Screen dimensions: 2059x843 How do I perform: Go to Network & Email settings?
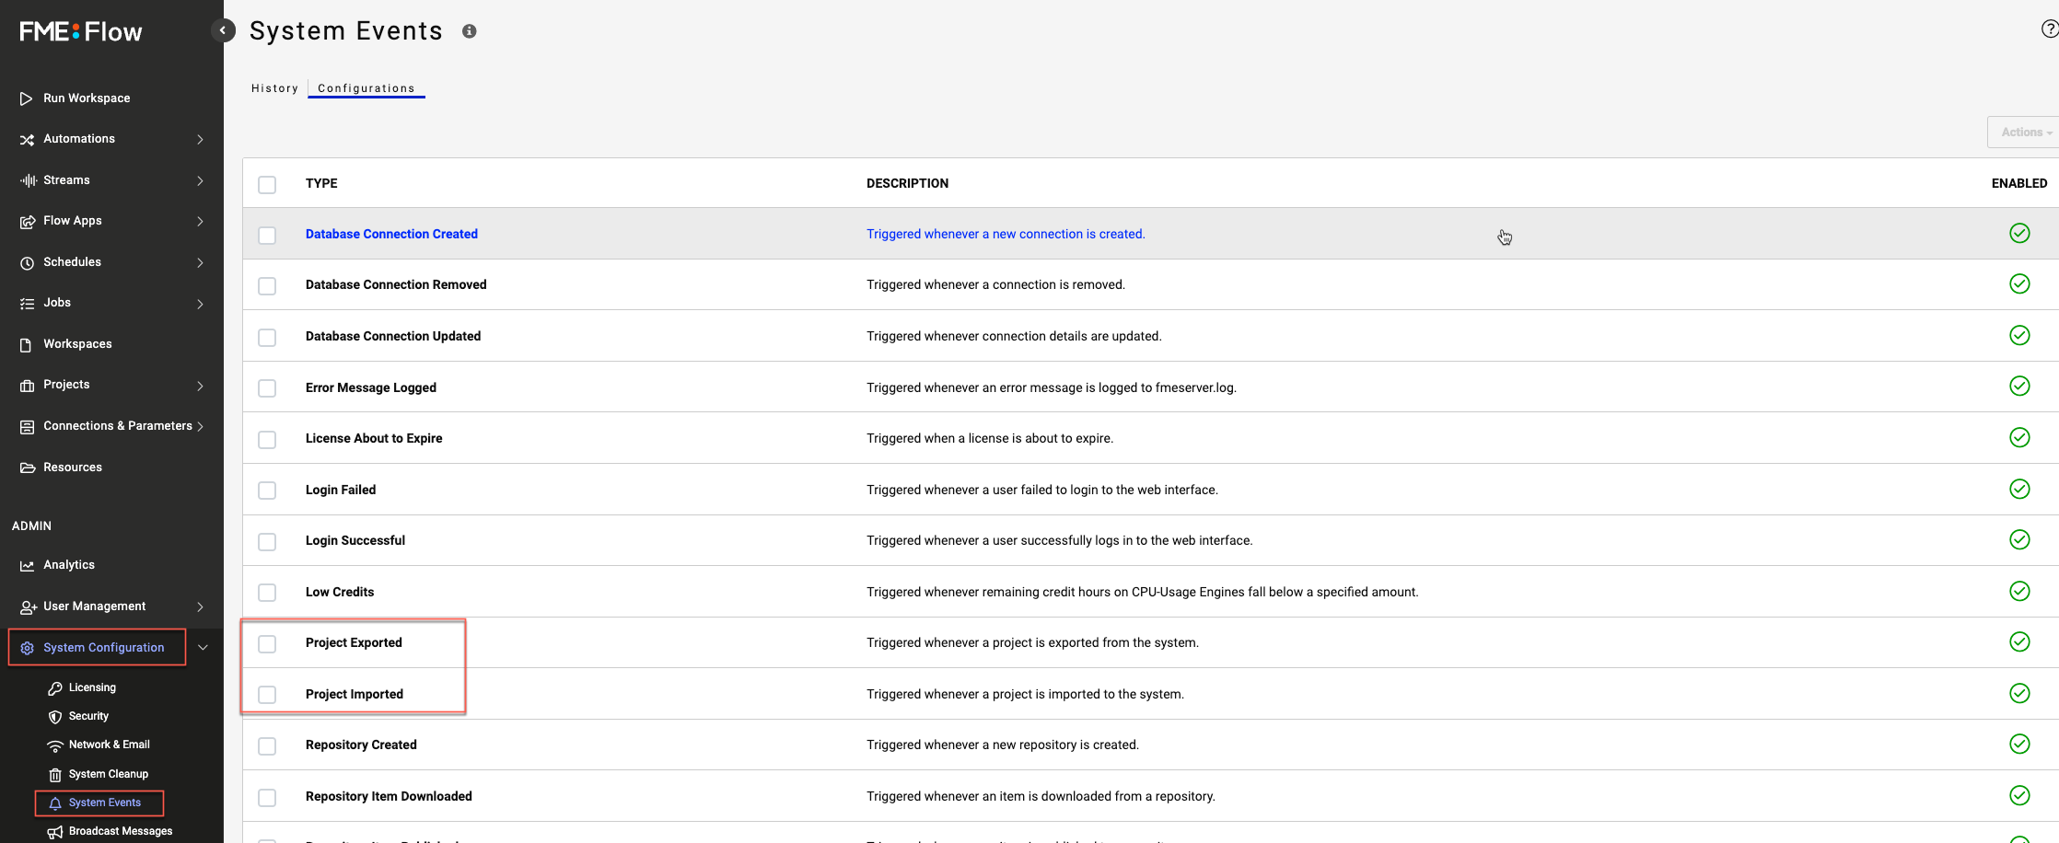pyautogui.click(x=109, y=745)
